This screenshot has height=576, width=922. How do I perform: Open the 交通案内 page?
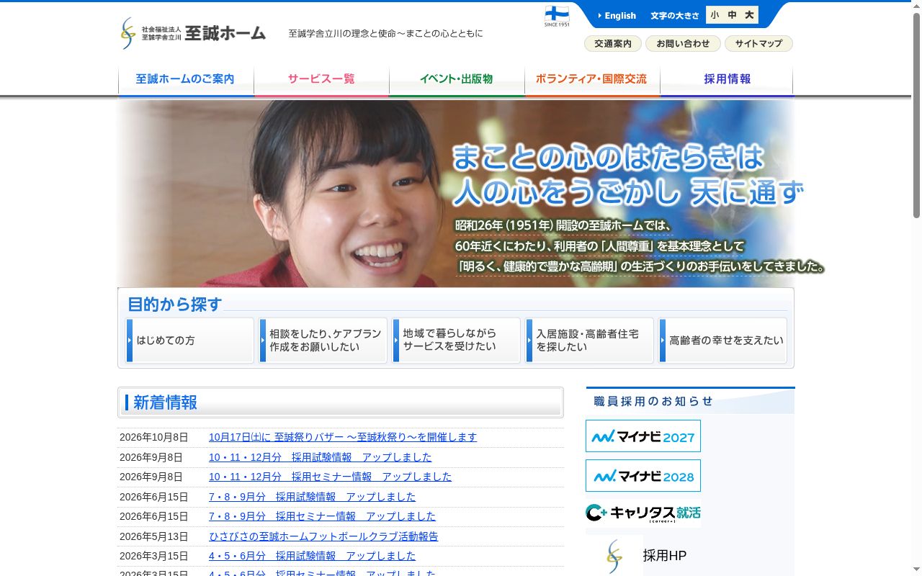[x=612, y=44]
